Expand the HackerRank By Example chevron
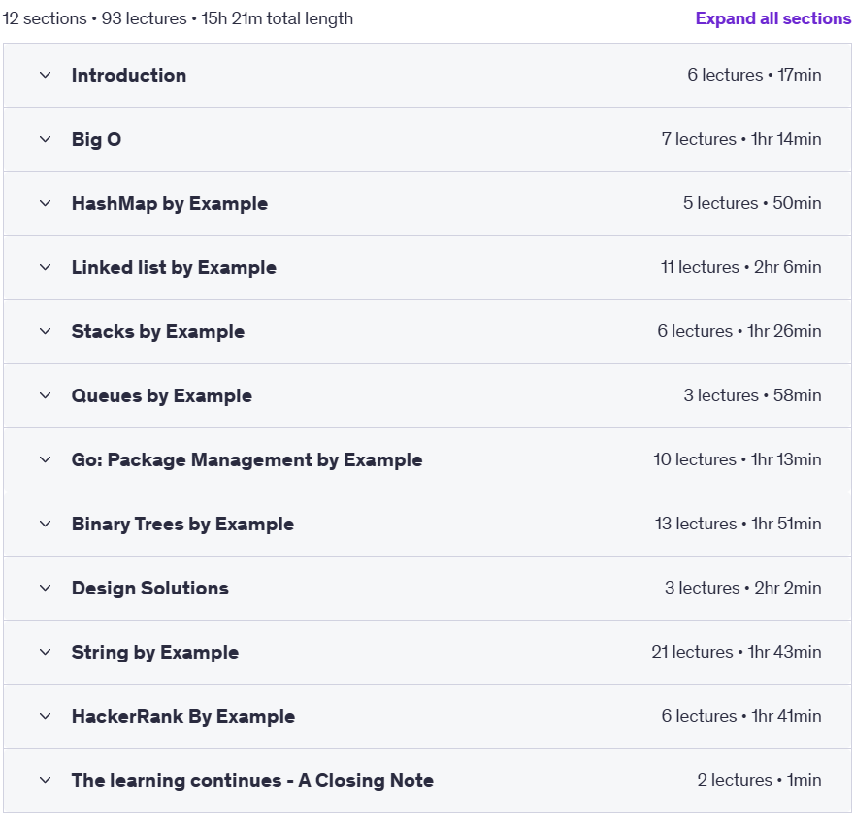This screenshot has width=854, height=815. coord(46,716)
